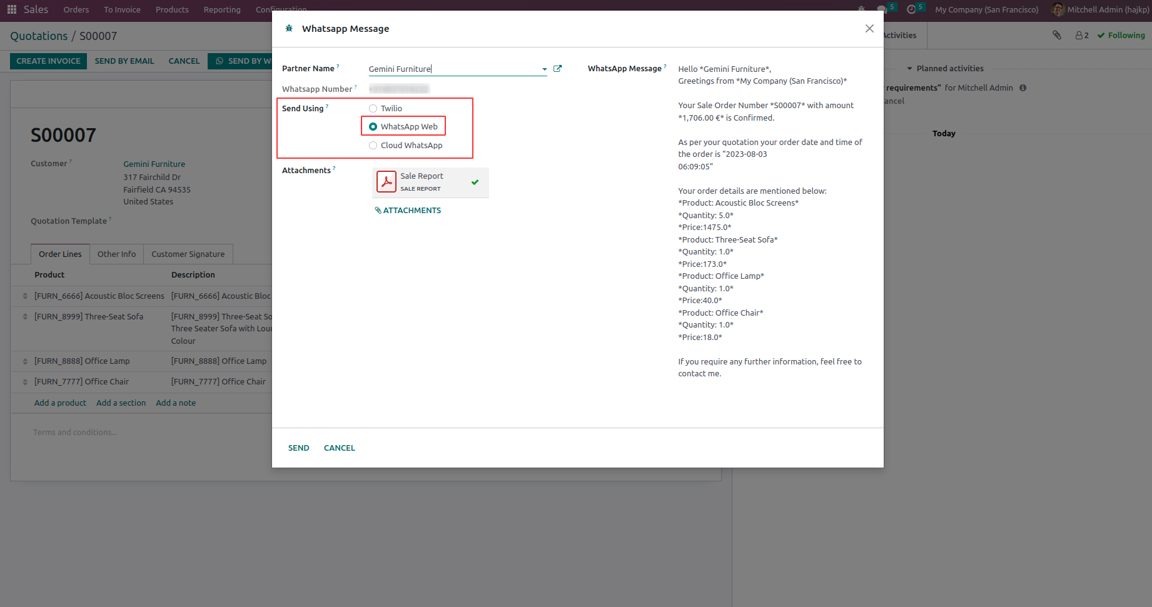Screen dimensions: 1152x607
Task: Click the Sales app title
Action: tap(36, 9)
